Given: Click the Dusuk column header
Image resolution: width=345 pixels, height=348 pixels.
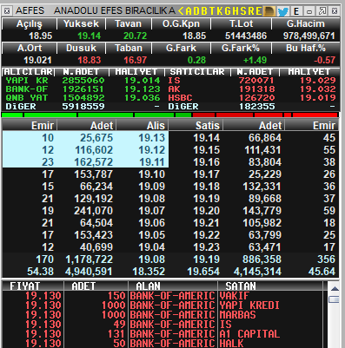Looking at the screenshot, I should pyautogui.click(x=81, y=49).
